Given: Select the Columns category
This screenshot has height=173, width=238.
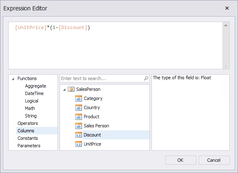Looking at the screenshot, I should 37,131.
